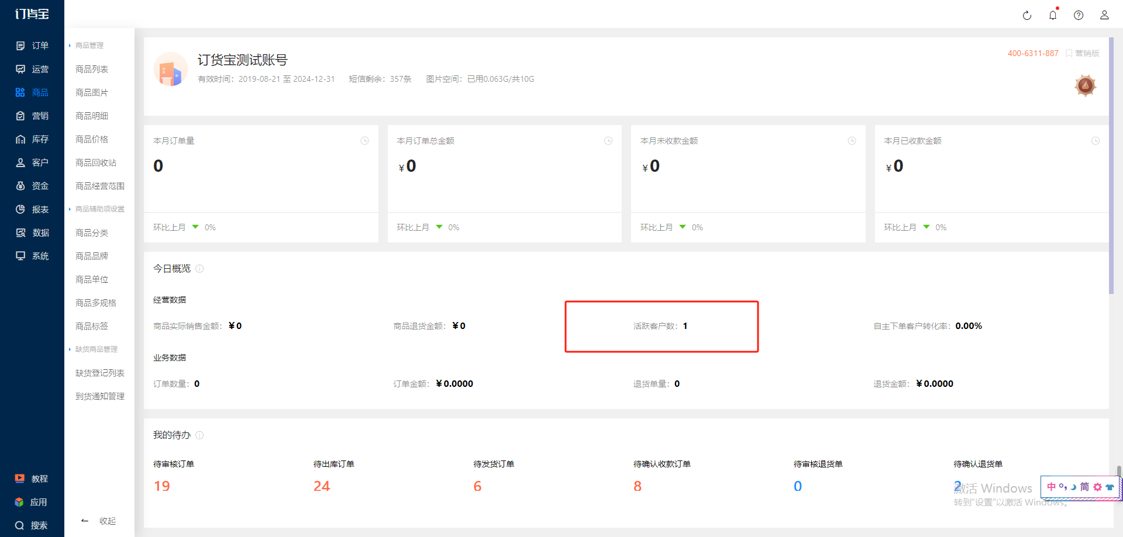Click 待出库订单 count 24
Screen dimensions: 1123x537
tap(322, 486)
